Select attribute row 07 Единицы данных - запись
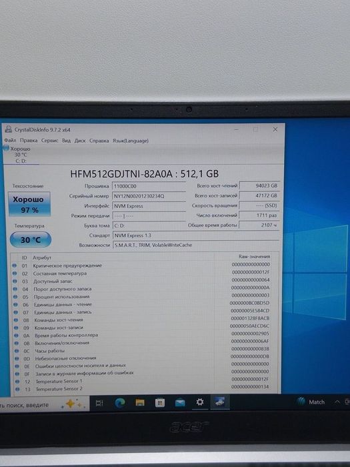 click(145, 312)
